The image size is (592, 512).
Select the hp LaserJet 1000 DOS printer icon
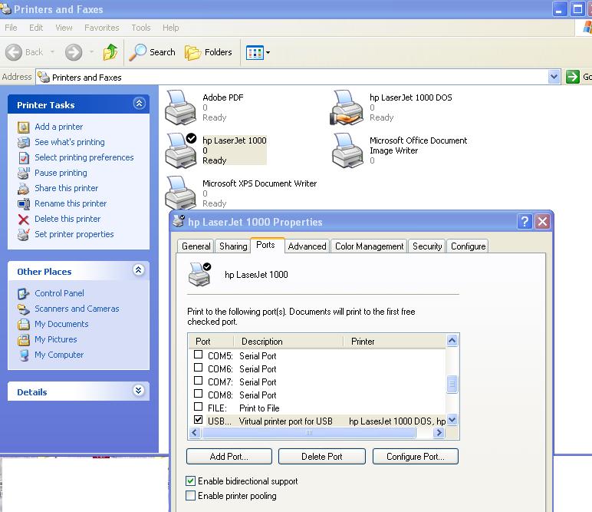[x=347, y=107]
